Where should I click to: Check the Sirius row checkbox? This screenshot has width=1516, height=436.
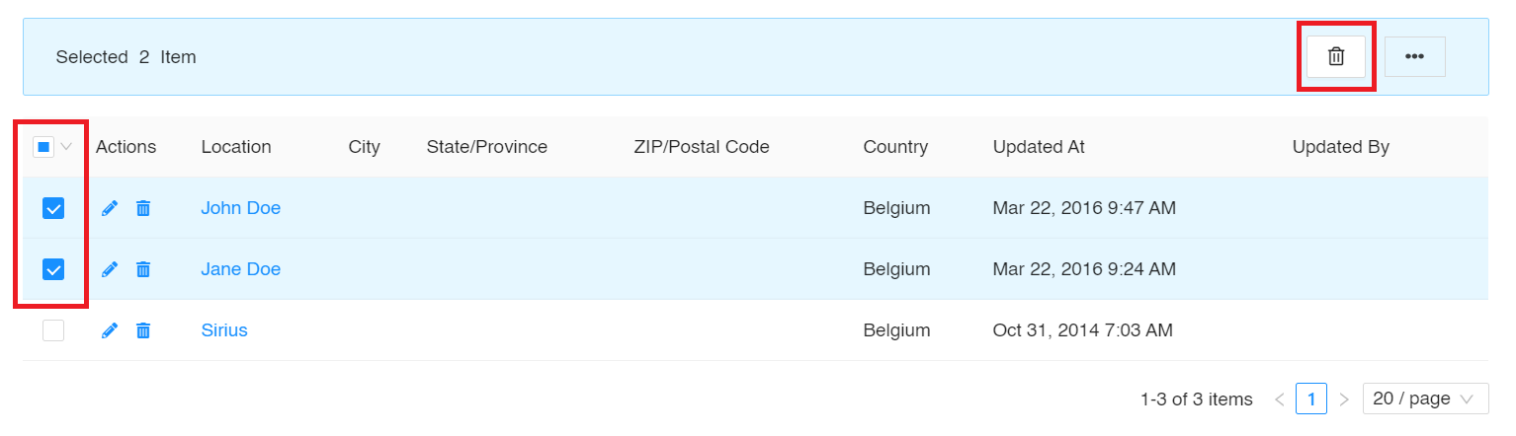tap(53, 330)
